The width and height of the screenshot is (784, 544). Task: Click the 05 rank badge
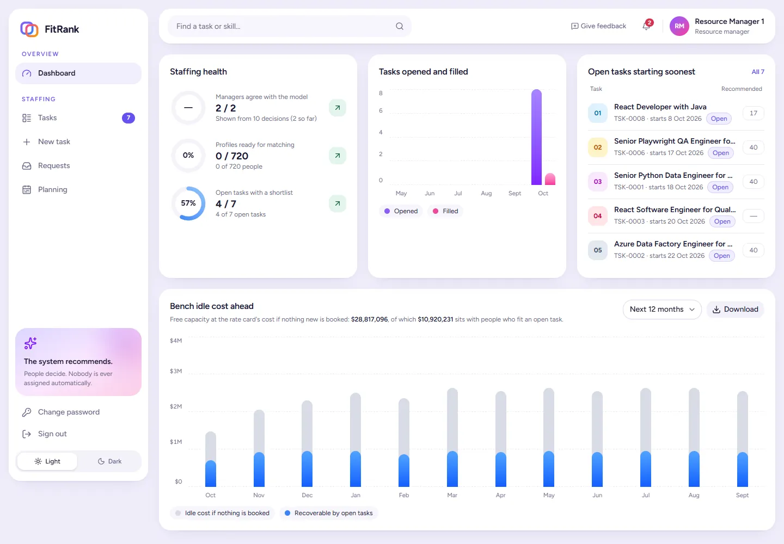598,250
